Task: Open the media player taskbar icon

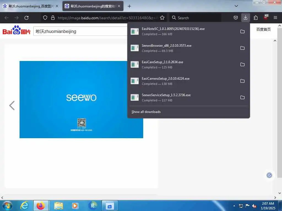Action: point(75,206)
